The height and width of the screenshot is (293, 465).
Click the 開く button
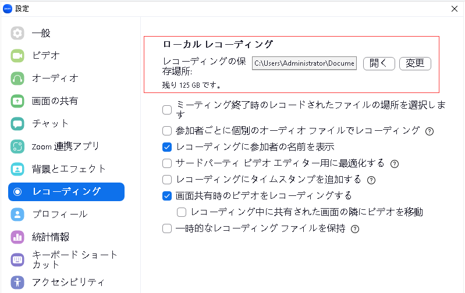tap(379, 63)
